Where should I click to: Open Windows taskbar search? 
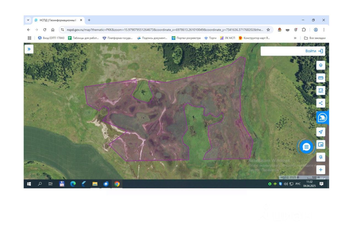(40, 184)
